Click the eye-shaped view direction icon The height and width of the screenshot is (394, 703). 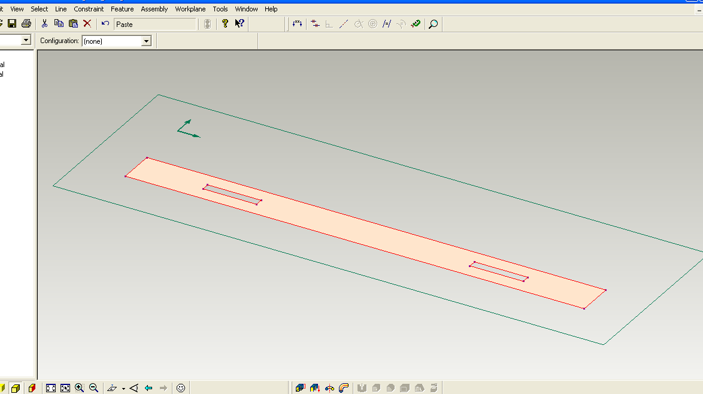(x=134, y=388)
